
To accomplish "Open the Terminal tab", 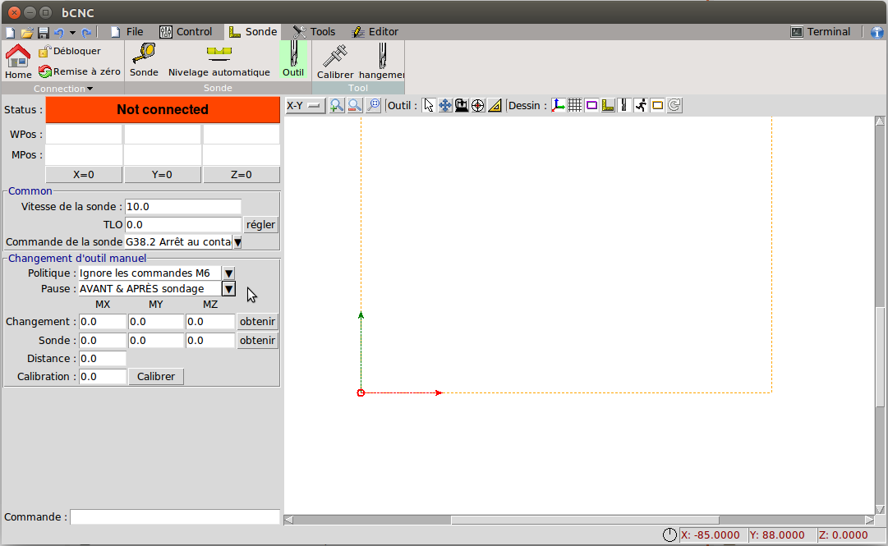I will tap(821, 32).
